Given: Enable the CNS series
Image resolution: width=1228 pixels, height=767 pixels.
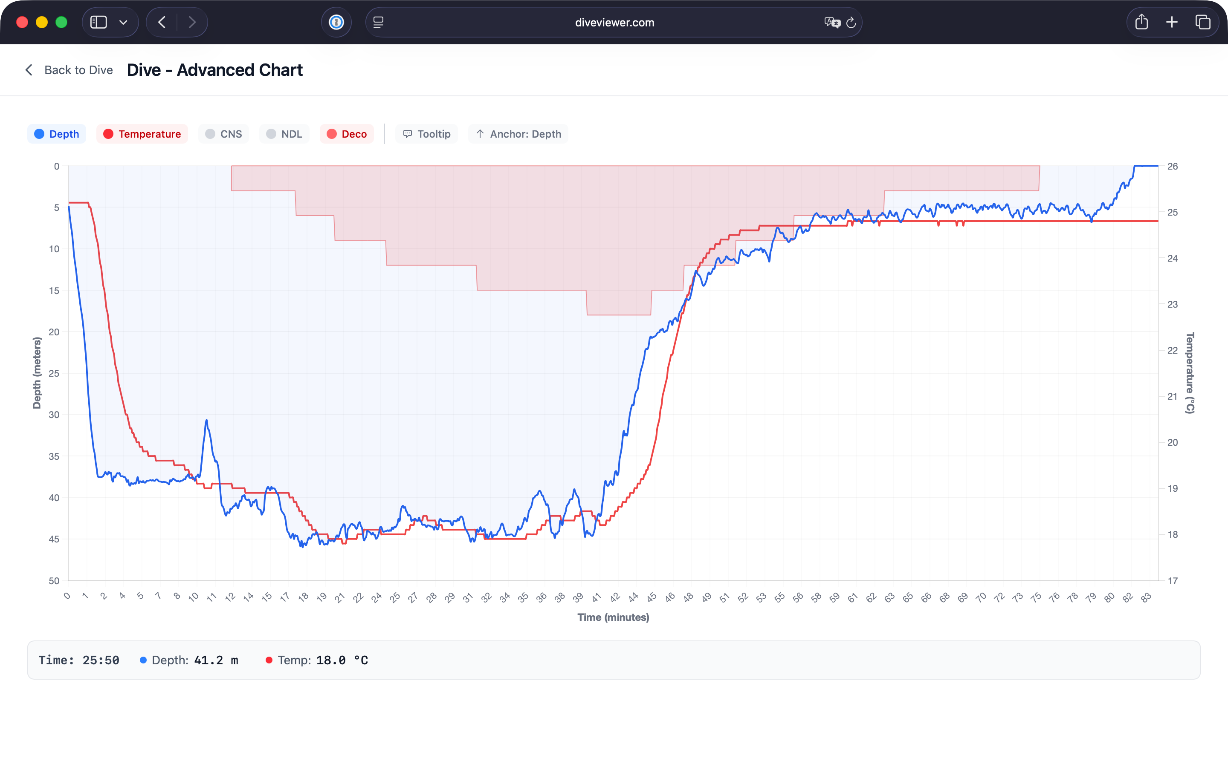Looking at the screenshot, I should pos(223,134).
